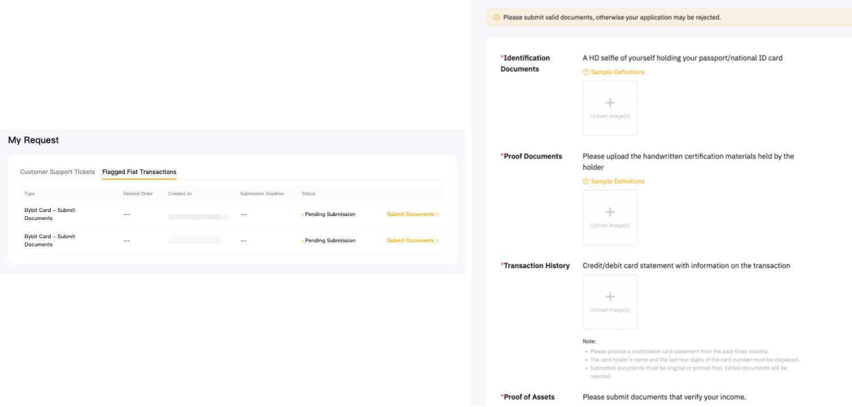Select first Bybit Card – Submit Documents entry

pos(49,214)
